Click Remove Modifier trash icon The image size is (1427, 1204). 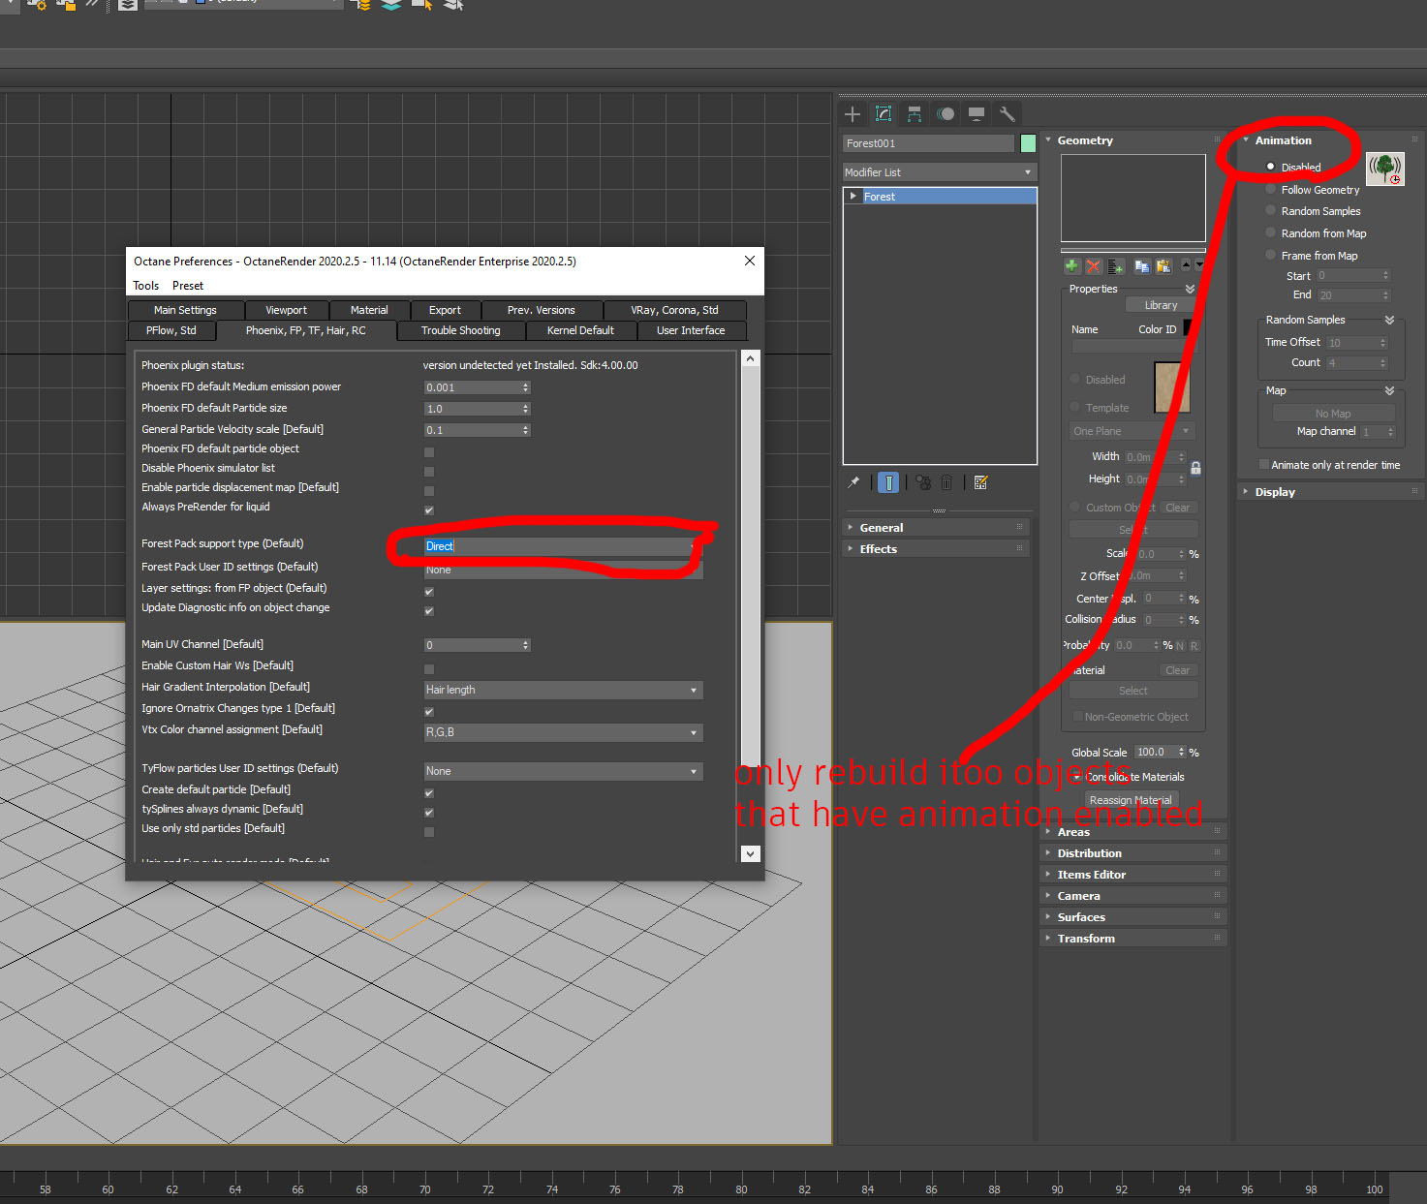[x=946, y=482]
